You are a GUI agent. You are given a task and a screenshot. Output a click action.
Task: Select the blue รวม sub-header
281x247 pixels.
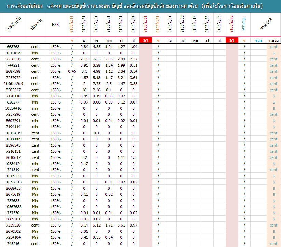pyautogui.click(x=258, y=40)
